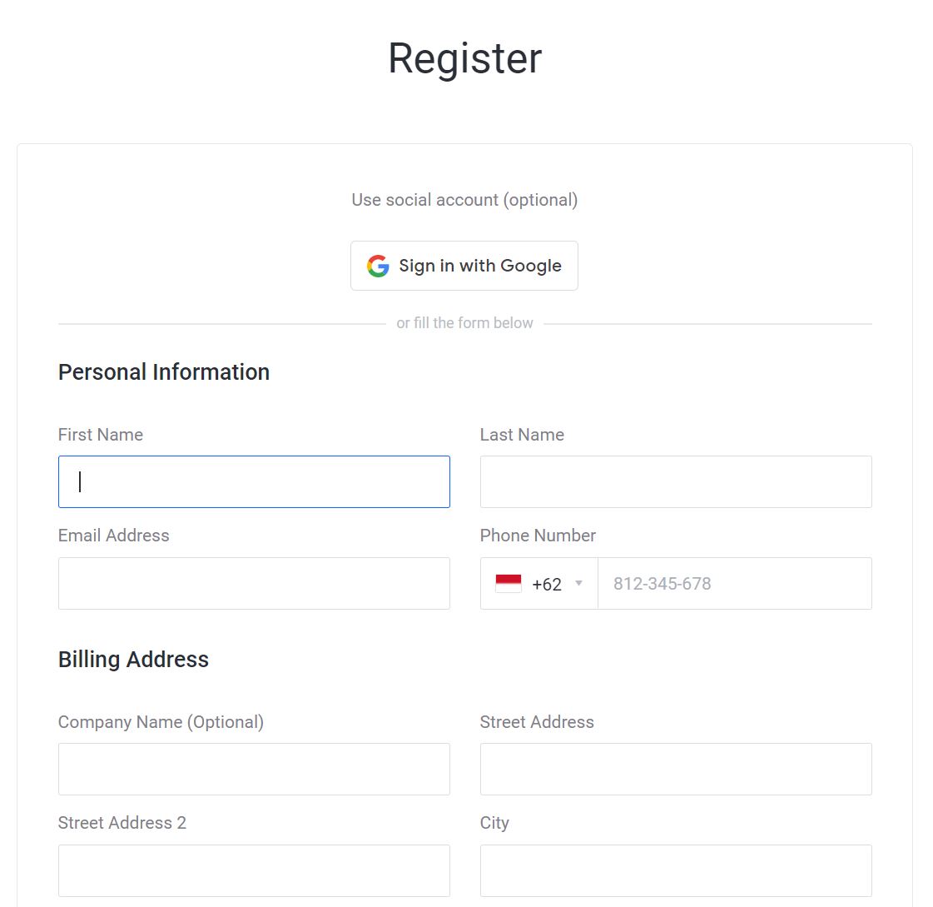933x907 pixels.
Task: Select the City input field
Action: point(675,870)
